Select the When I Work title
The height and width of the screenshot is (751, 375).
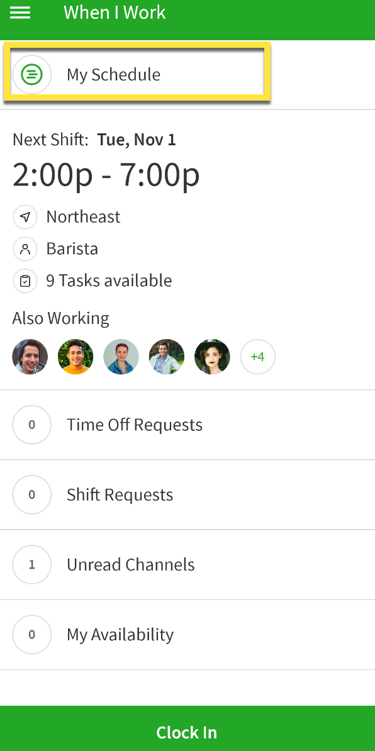[114, 12]
